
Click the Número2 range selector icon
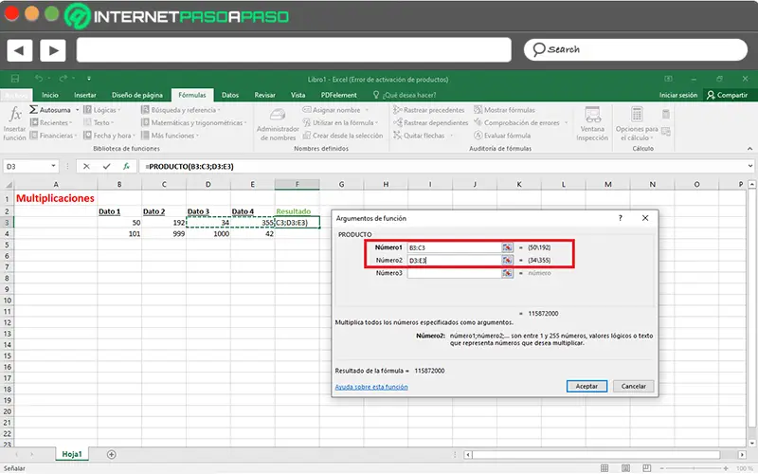pos(508,260)
